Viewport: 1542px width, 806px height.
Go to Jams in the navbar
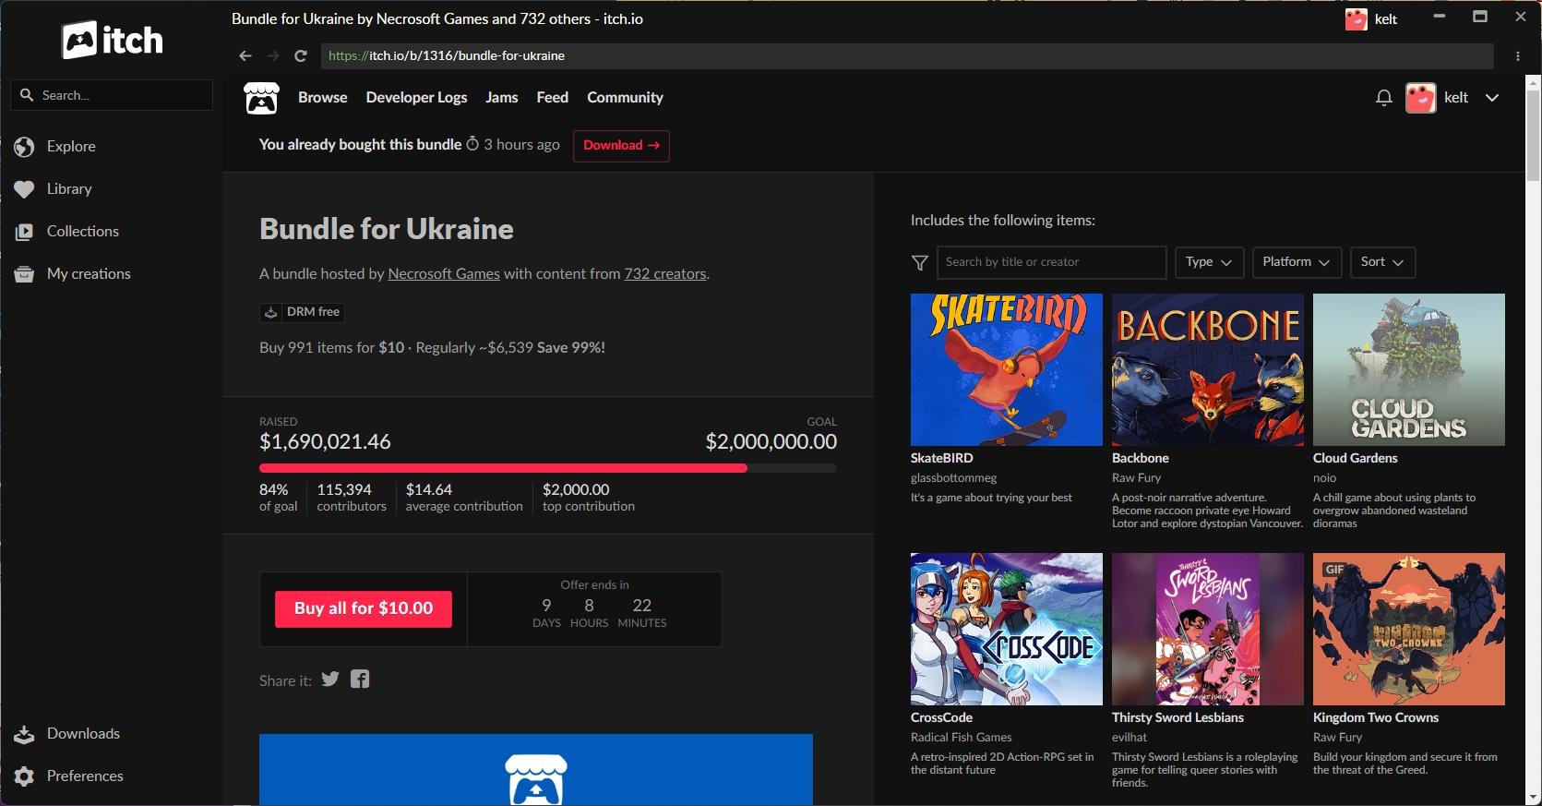502,98
